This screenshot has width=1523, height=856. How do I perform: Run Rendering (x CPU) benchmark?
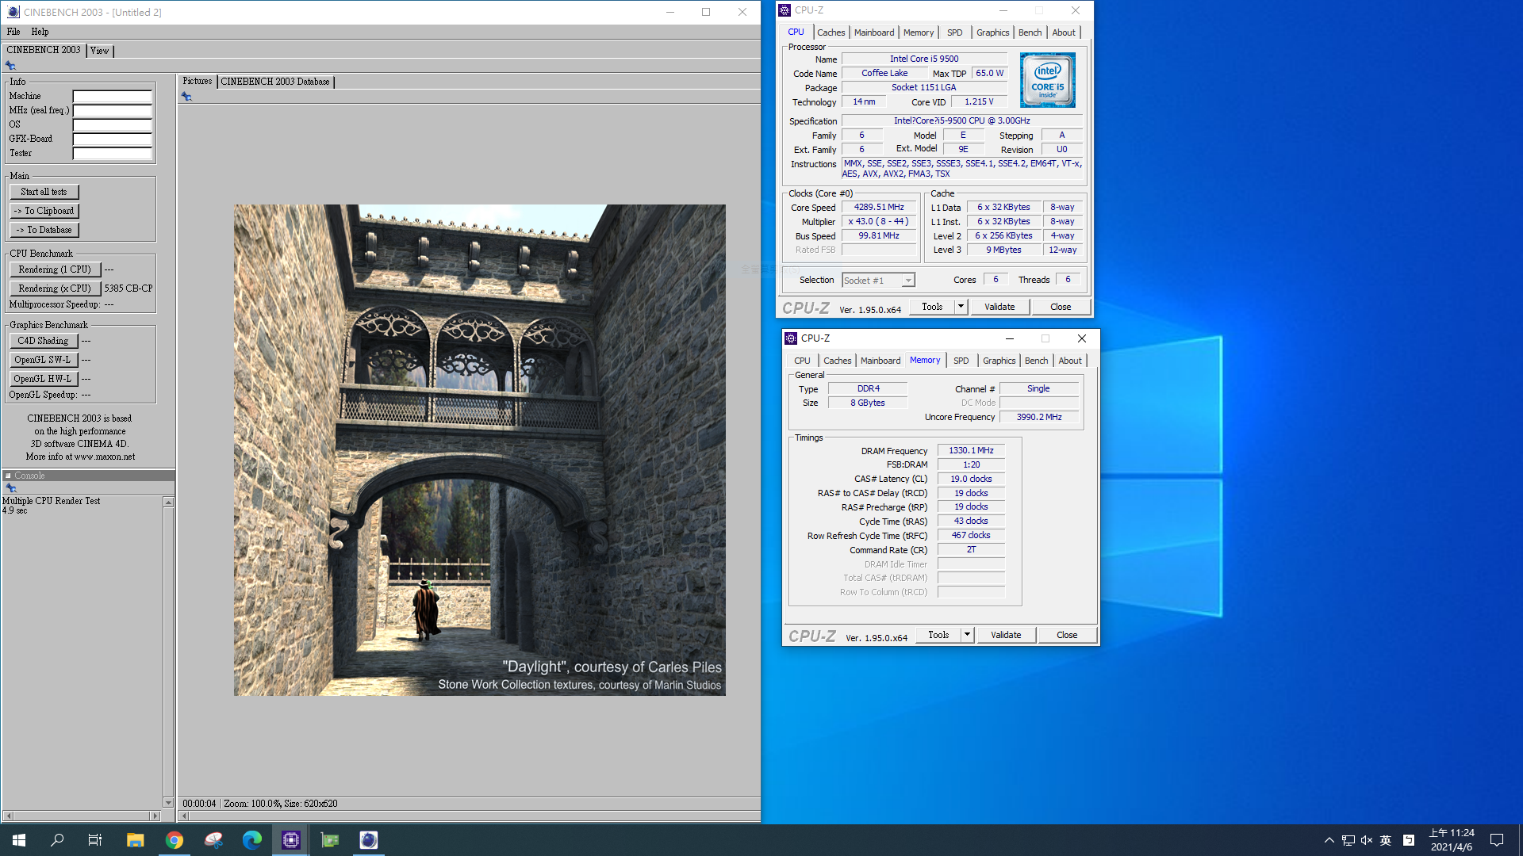point(55,289)
